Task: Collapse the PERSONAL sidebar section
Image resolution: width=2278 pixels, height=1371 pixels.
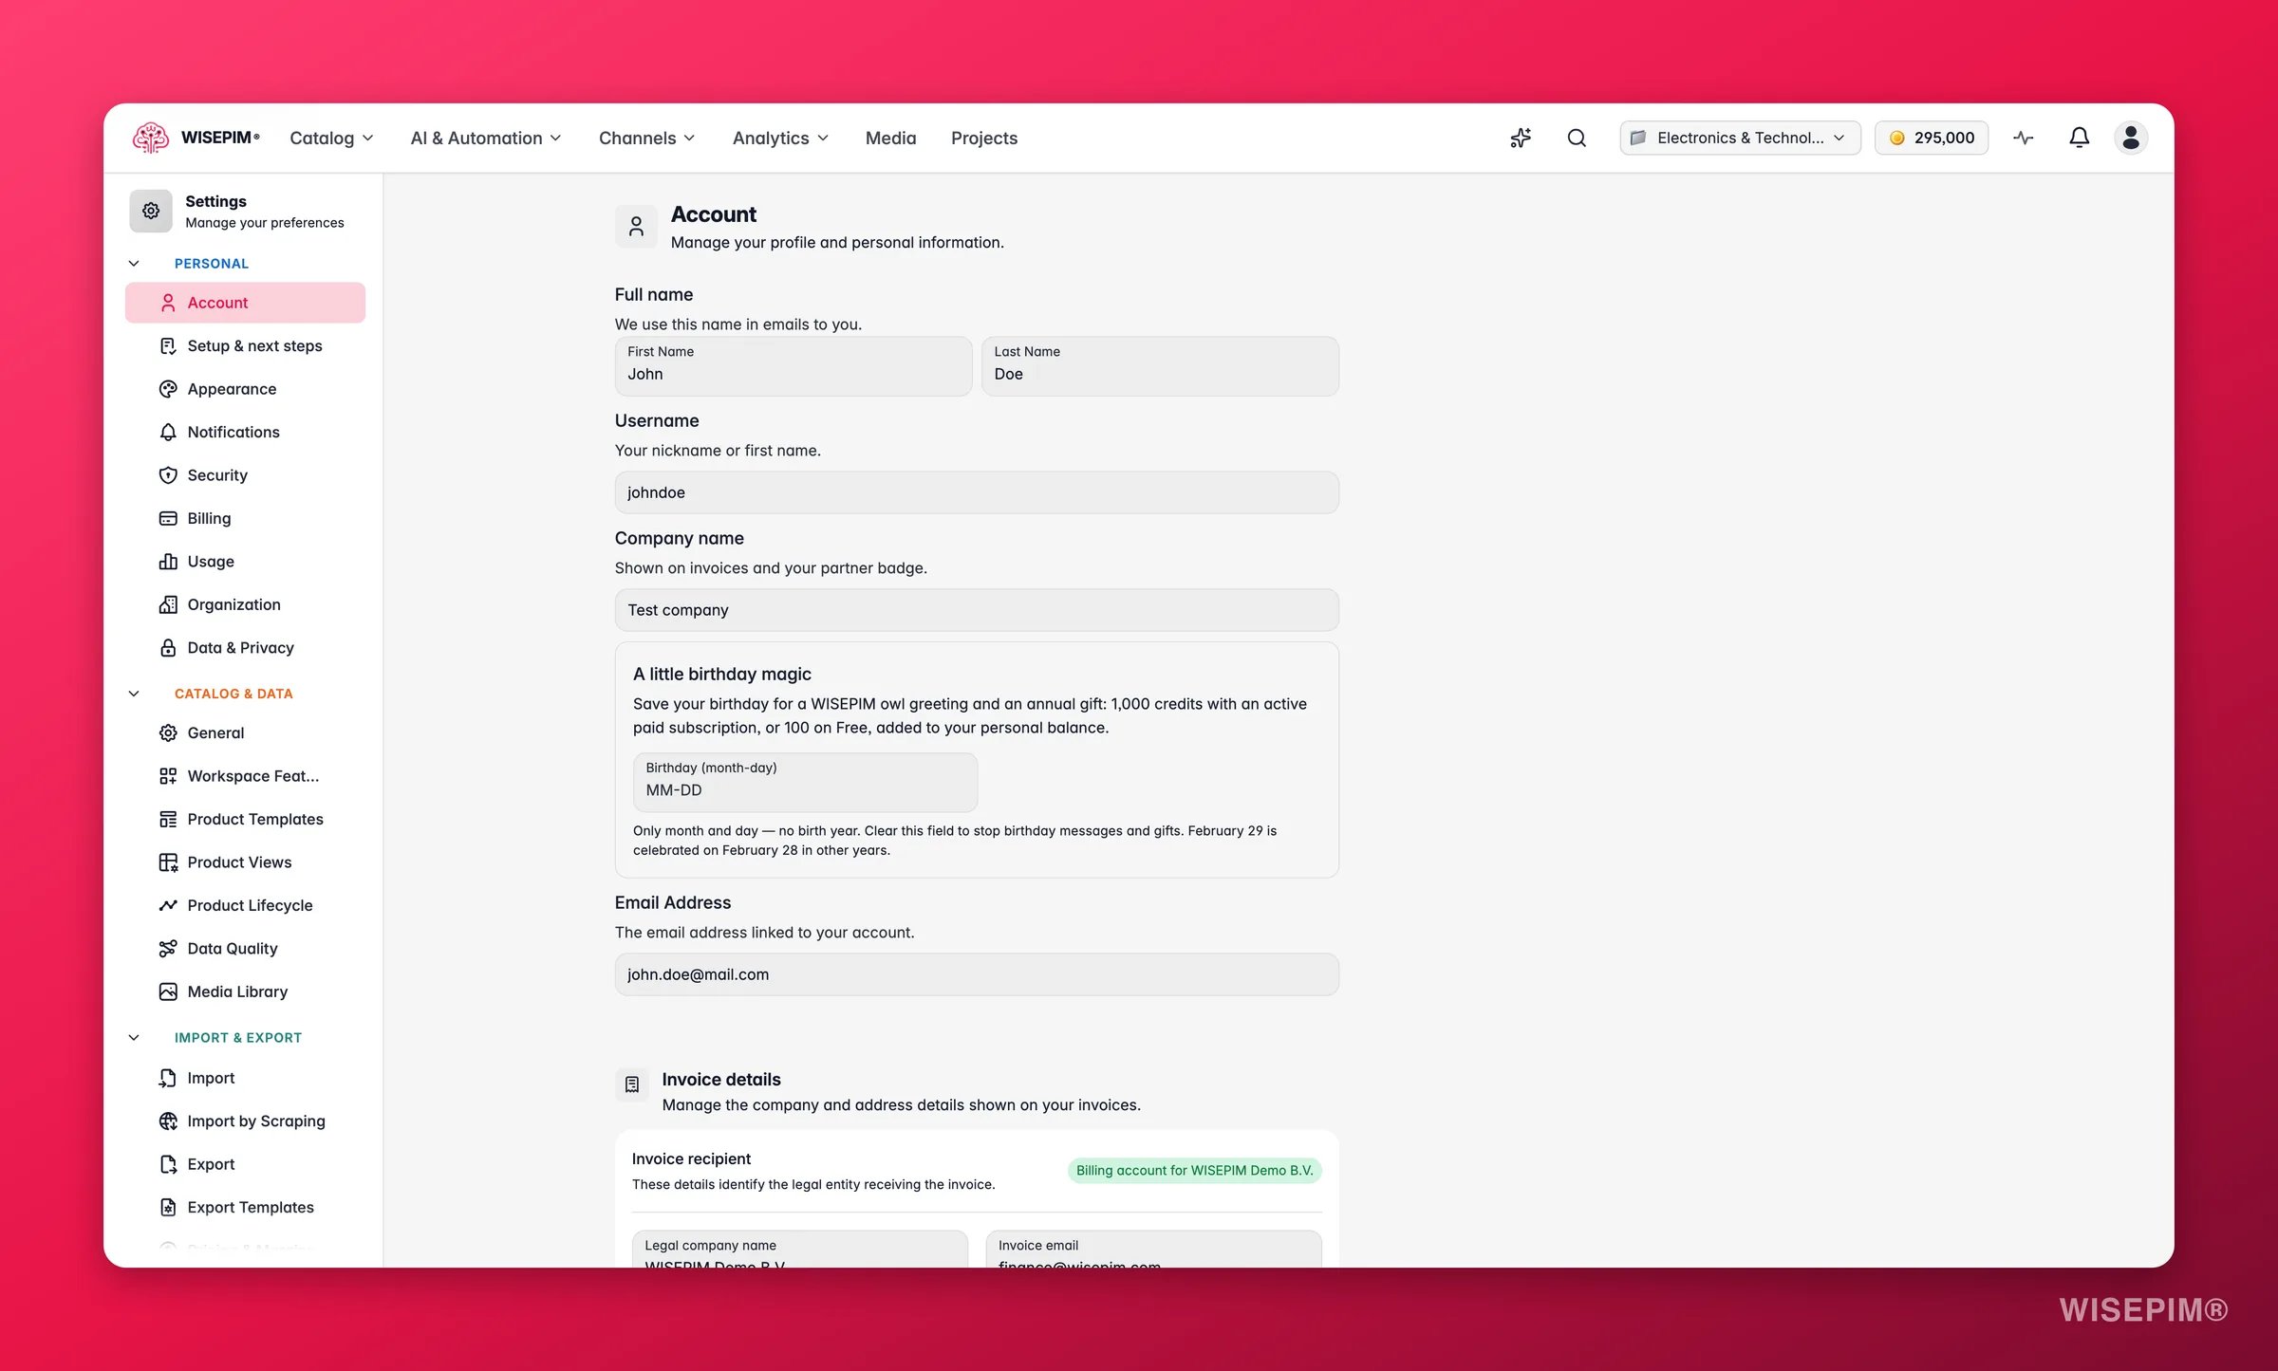Action: click(134, 263)
